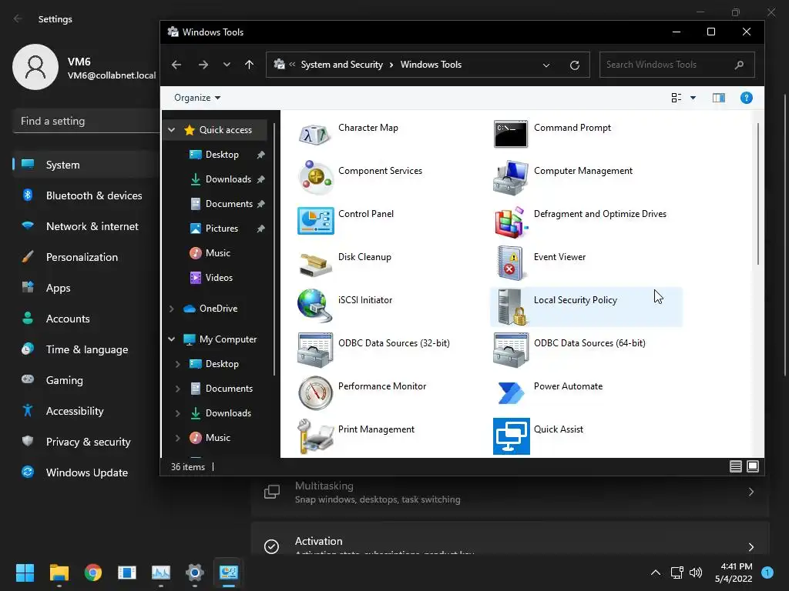Open Defragment and Optimize Drives icon
Image resolution: width=789 pixels, height=591 pixels.
(x=511, y=221)
